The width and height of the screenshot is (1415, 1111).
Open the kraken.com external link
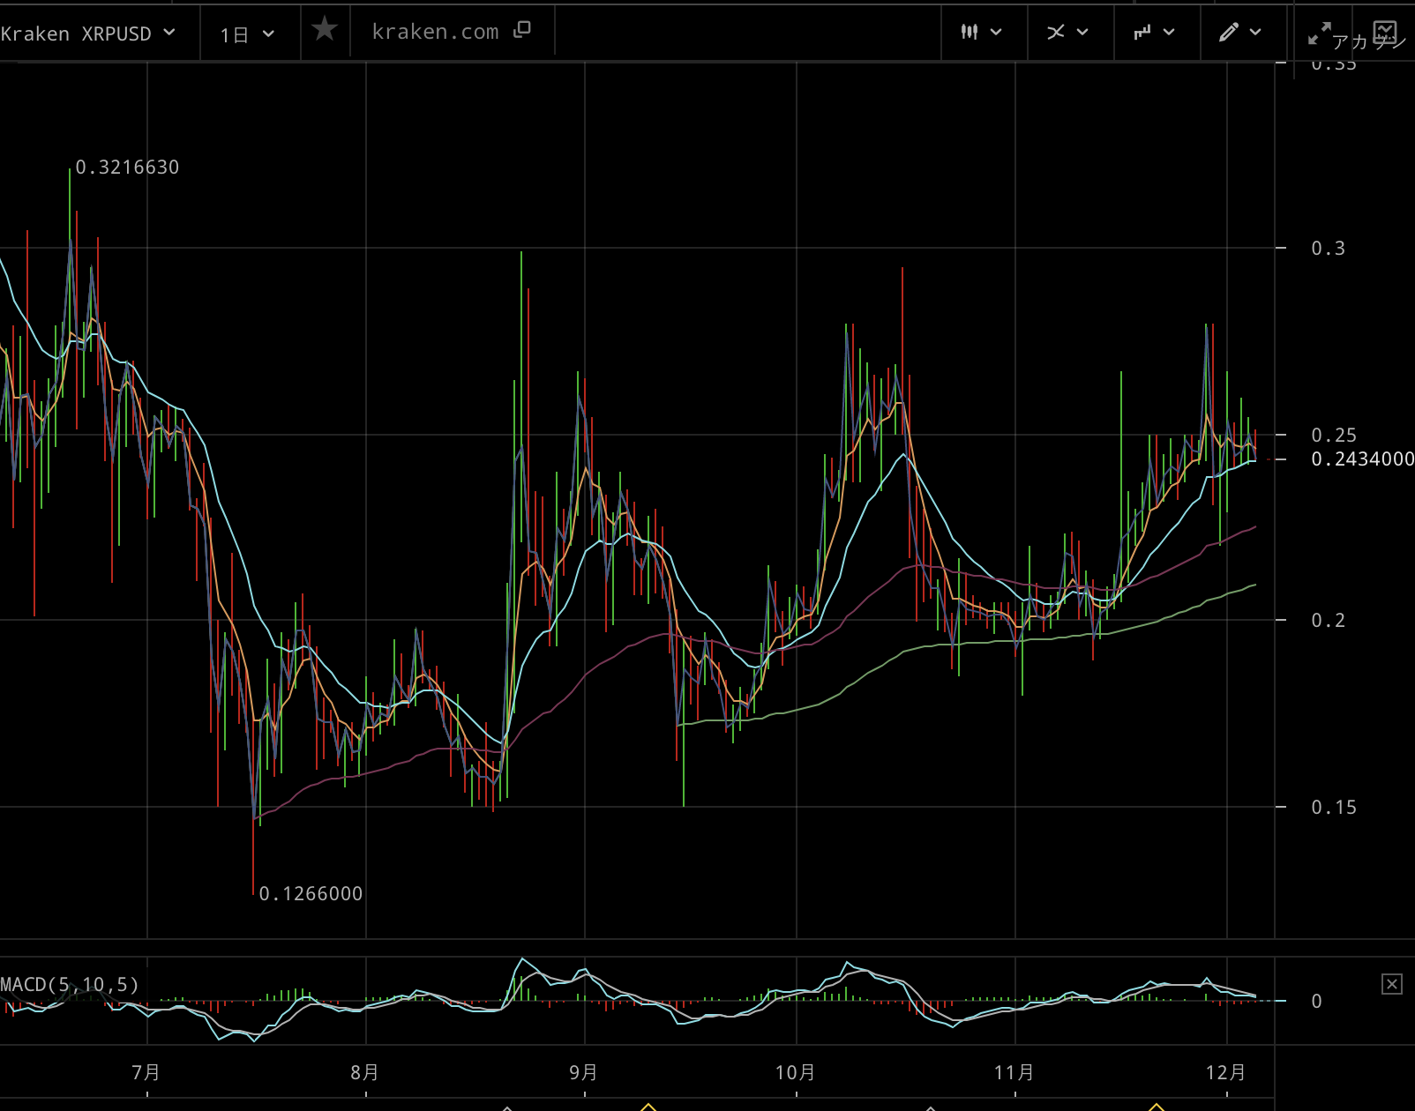pyautogui.click(x=451, y=32)
